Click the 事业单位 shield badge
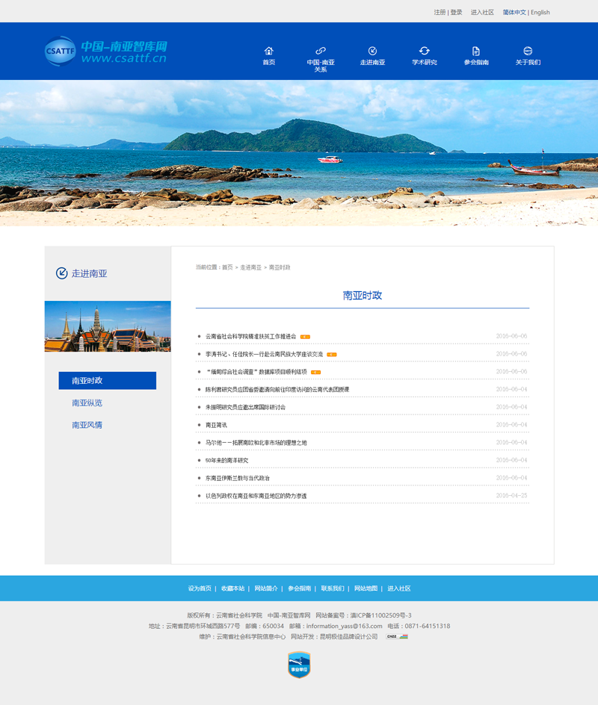 click(299, 665)
